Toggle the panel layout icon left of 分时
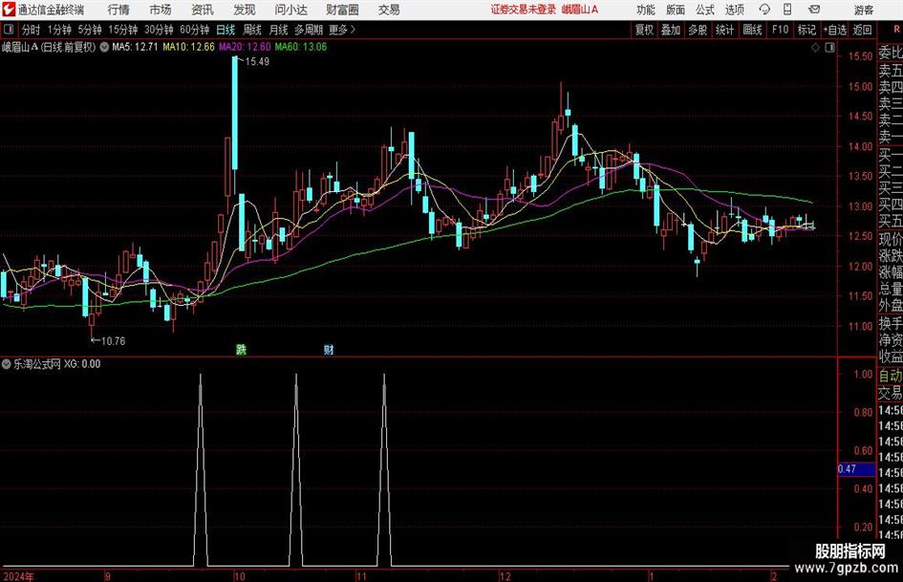 [8, 30]
